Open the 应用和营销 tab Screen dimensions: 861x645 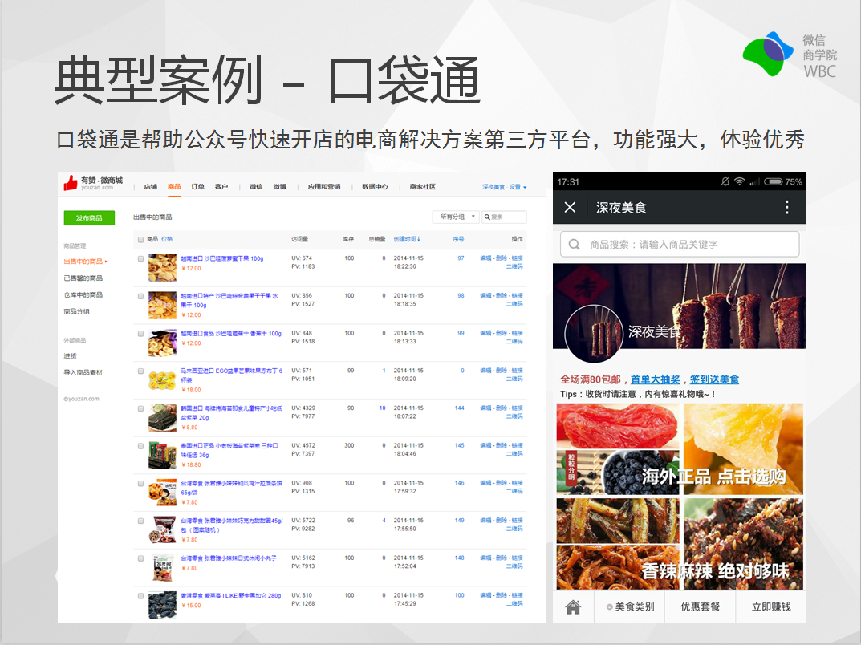click(324, 187)
